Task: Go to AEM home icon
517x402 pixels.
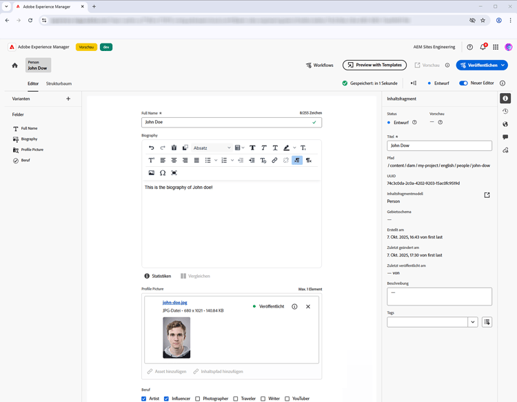Action: [x=15, y=66]
